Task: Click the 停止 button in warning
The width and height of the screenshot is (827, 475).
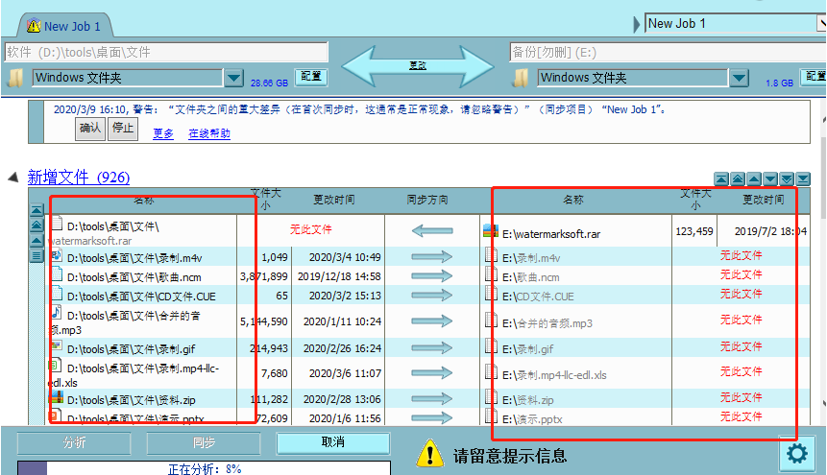Action: pos(123,129)
